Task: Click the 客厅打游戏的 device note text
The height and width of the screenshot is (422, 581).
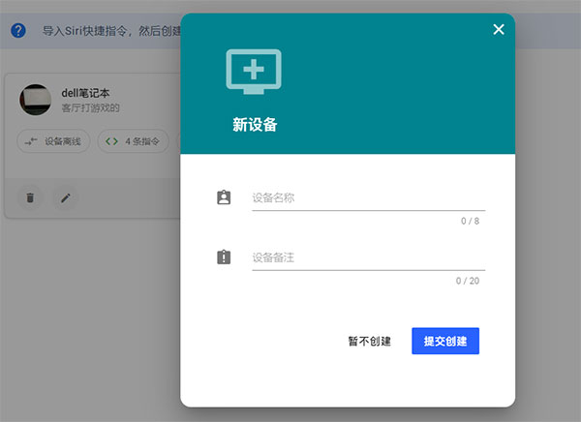Action: point(90,108)
